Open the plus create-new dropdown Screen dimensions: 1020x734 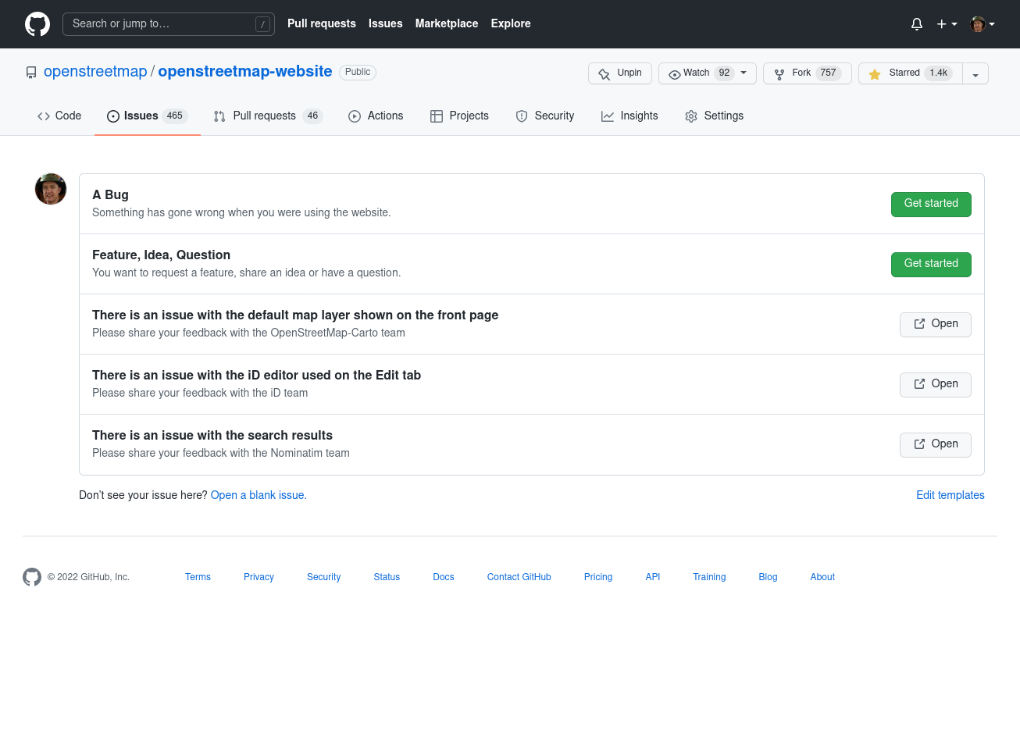(947, 24)
